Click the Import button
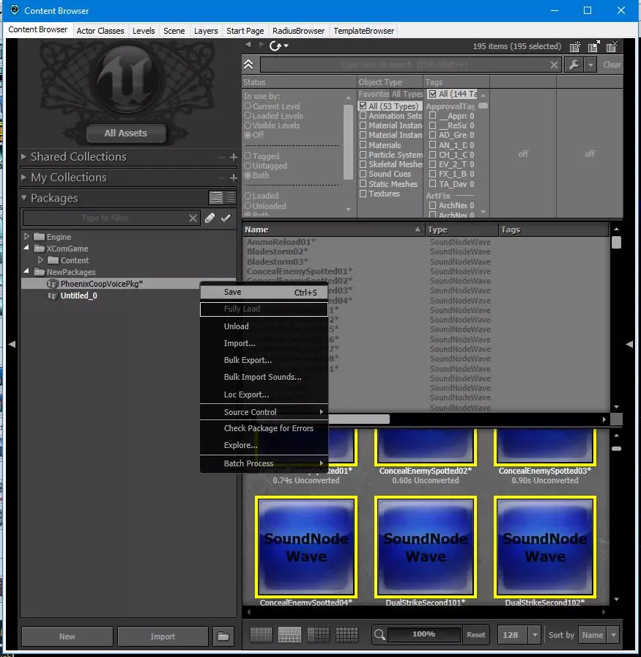The height and width of the screenshot is (657, 641). (163, 636)
